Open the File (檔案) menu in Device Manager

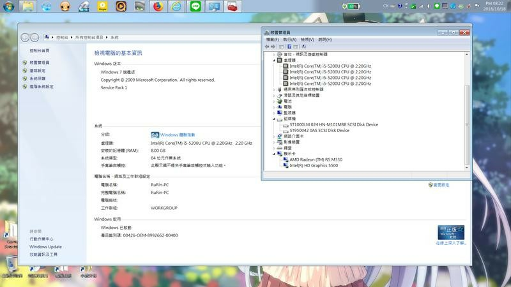[272, 40]
